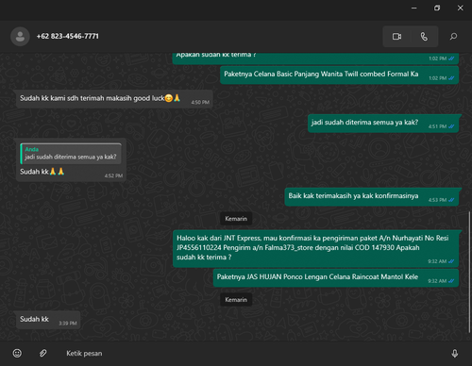The height and width of the screenshot is (366, 472).
Task: Open search in this chat
Action: [453, 37]
